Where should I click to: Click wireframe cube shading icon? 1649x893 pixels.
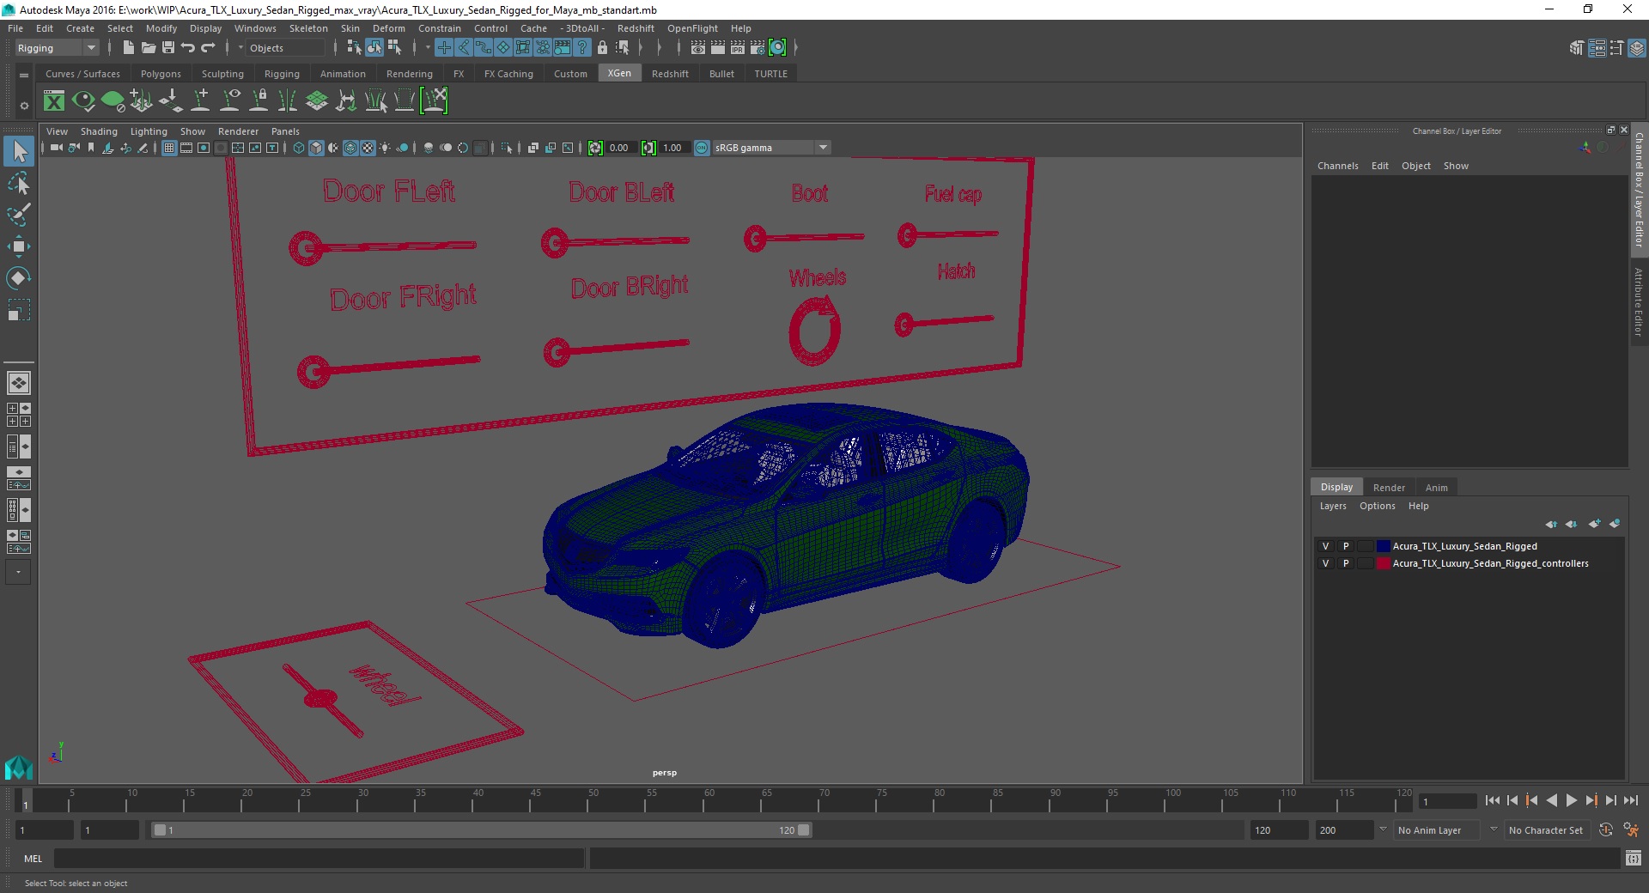[299, 148]
